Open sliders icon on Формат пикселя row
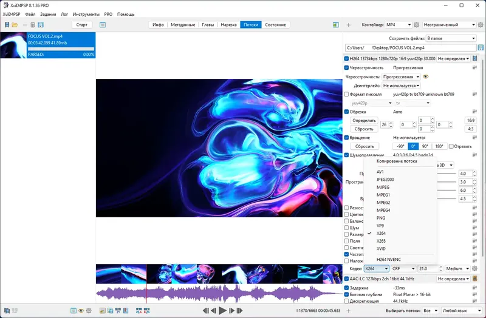Viewport: 486px width, 318px height. 474,94
